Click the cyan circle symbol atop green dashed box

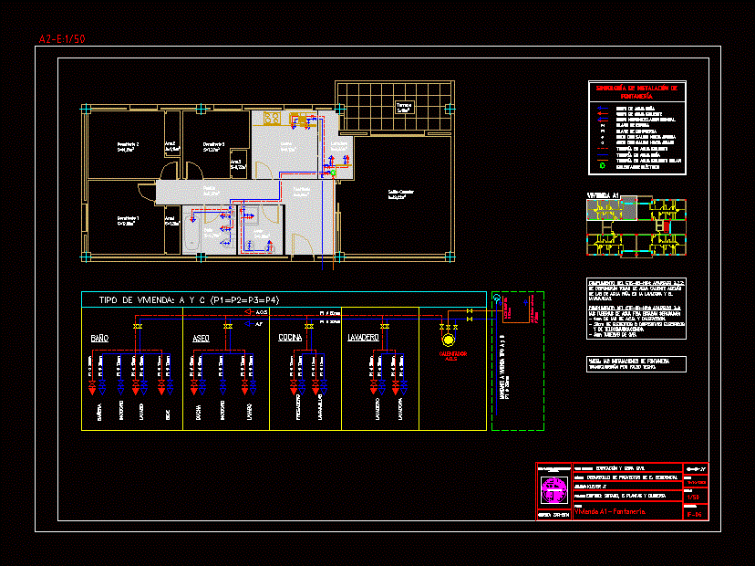(x=496, y=298)
